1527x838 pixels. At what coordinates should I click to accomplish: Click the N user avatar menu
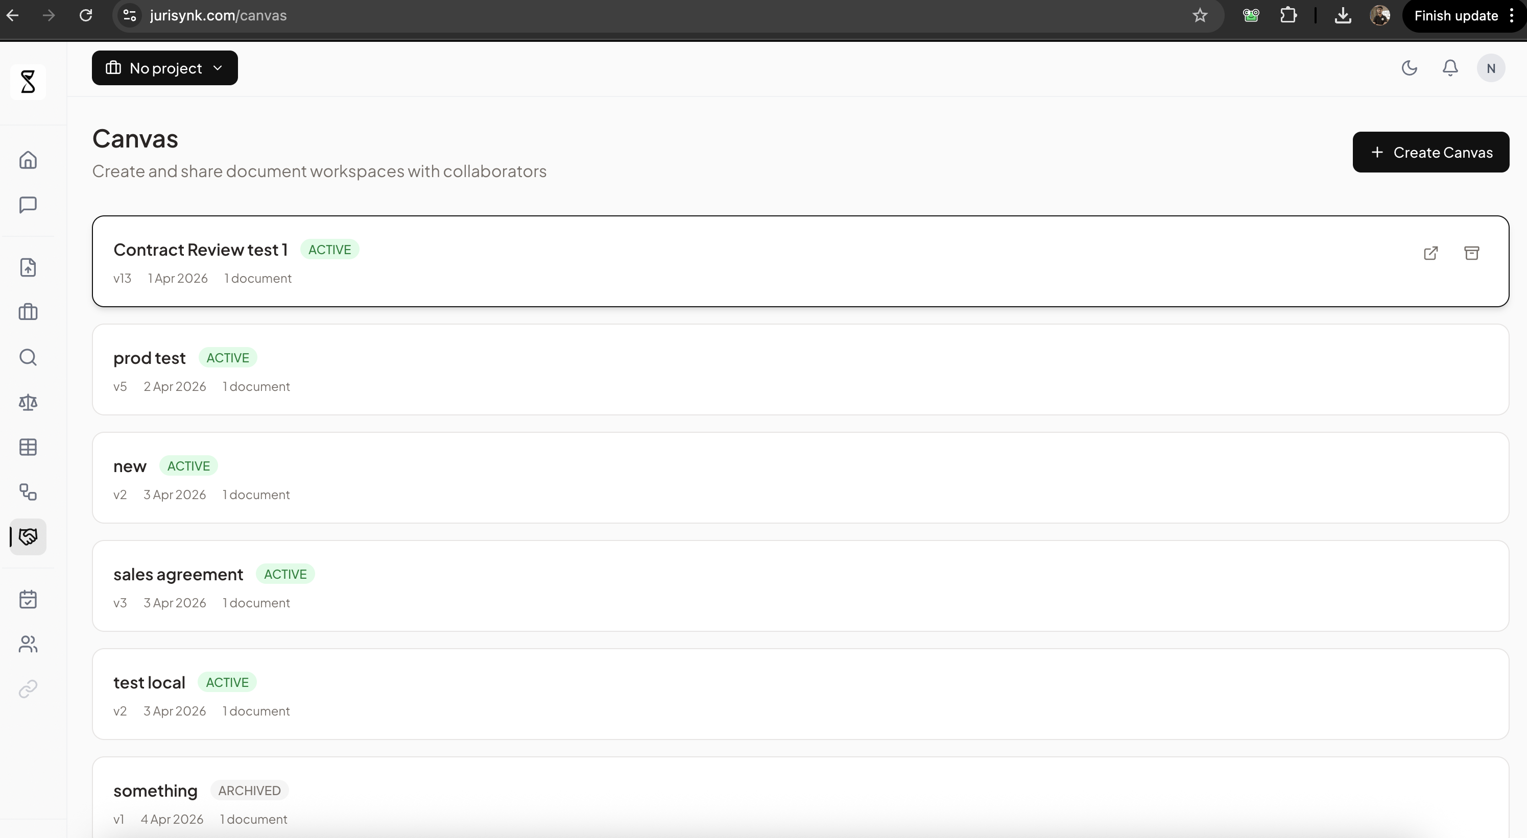click(x=1490, y=68)
